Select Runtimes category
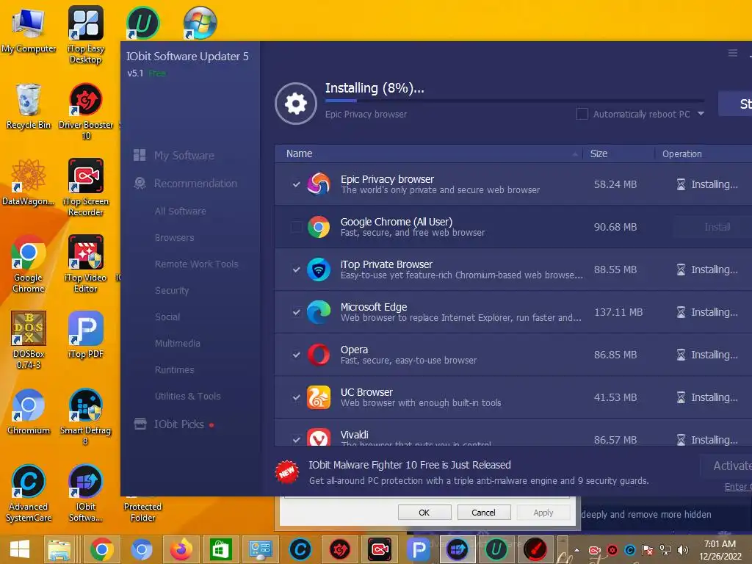The image size is (752, 564). coord(175,369)
